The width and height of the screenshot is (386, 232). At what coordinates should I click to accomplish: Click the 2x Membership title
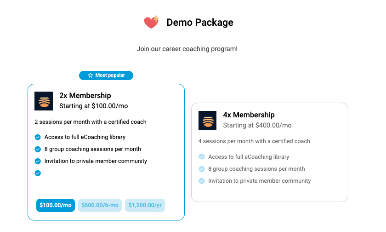[85, 95]
